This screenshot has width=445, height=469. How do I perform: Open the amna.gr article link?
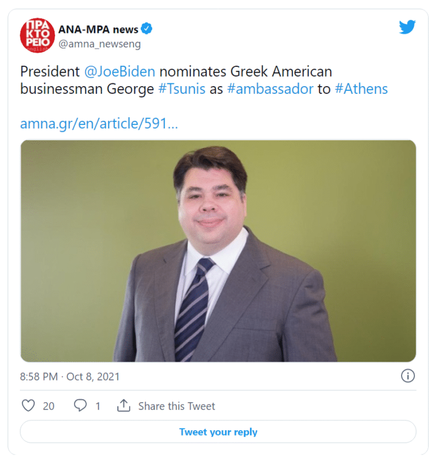[x=99, y=124]
